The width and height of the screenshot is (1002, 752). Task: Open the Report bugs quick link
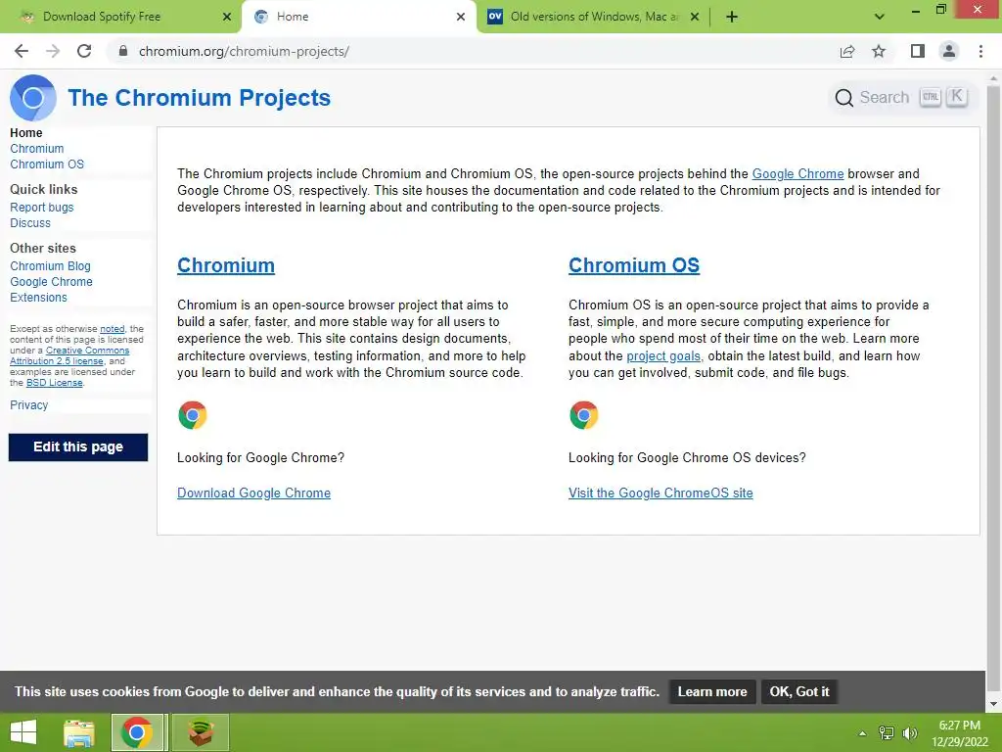(x=41, y=208)
